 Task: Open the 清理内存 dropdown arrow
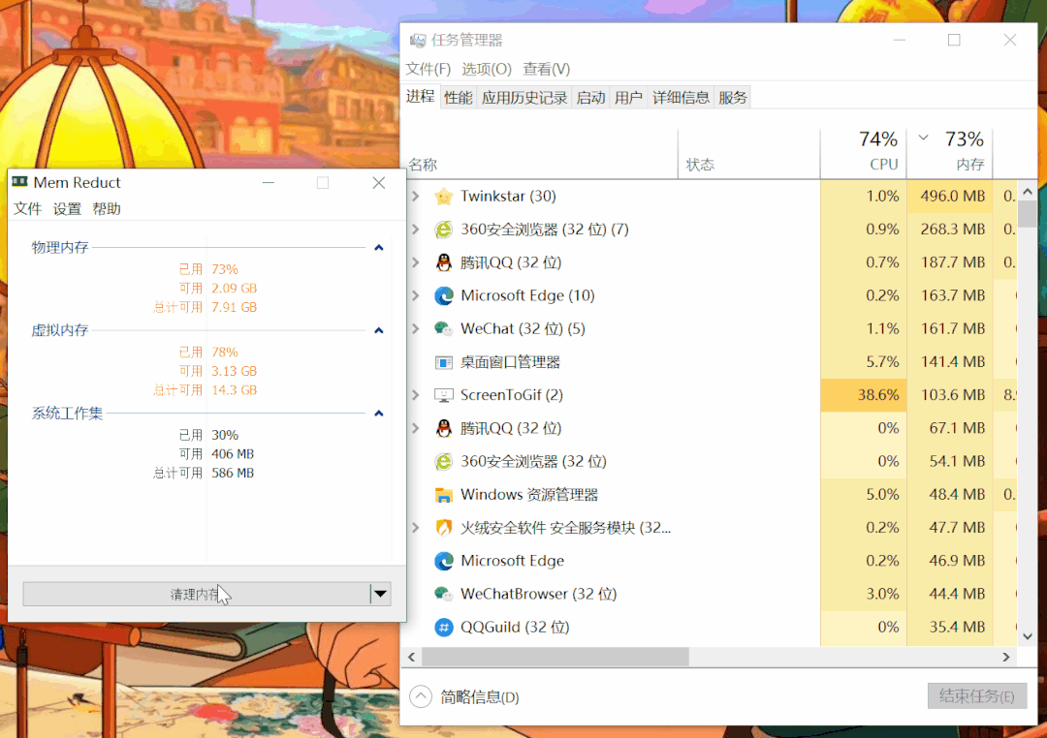coord(380,594)
